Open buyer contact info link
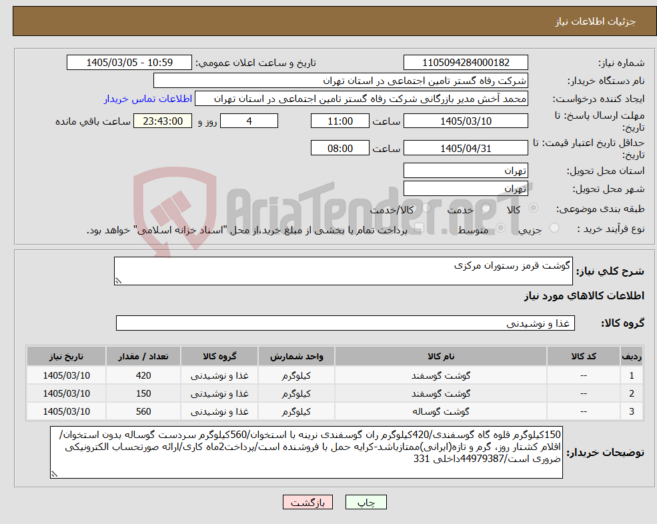The width and height of the screenshot is (657, 524). (148, 99)
